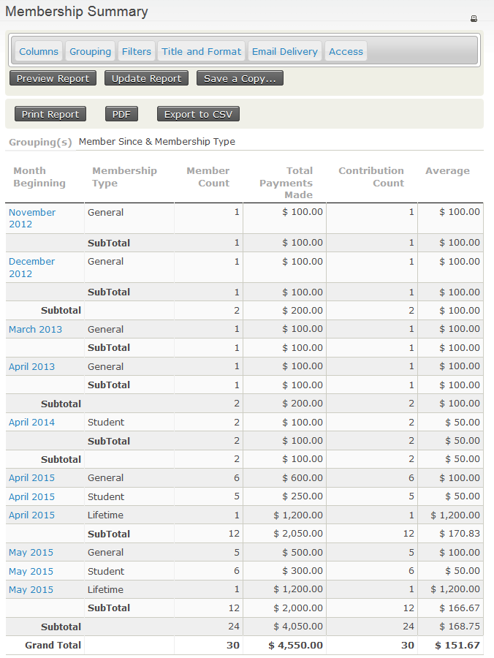The image size is (494, 658).
Task: Export the report as PDF
Action: coord(121,114)
